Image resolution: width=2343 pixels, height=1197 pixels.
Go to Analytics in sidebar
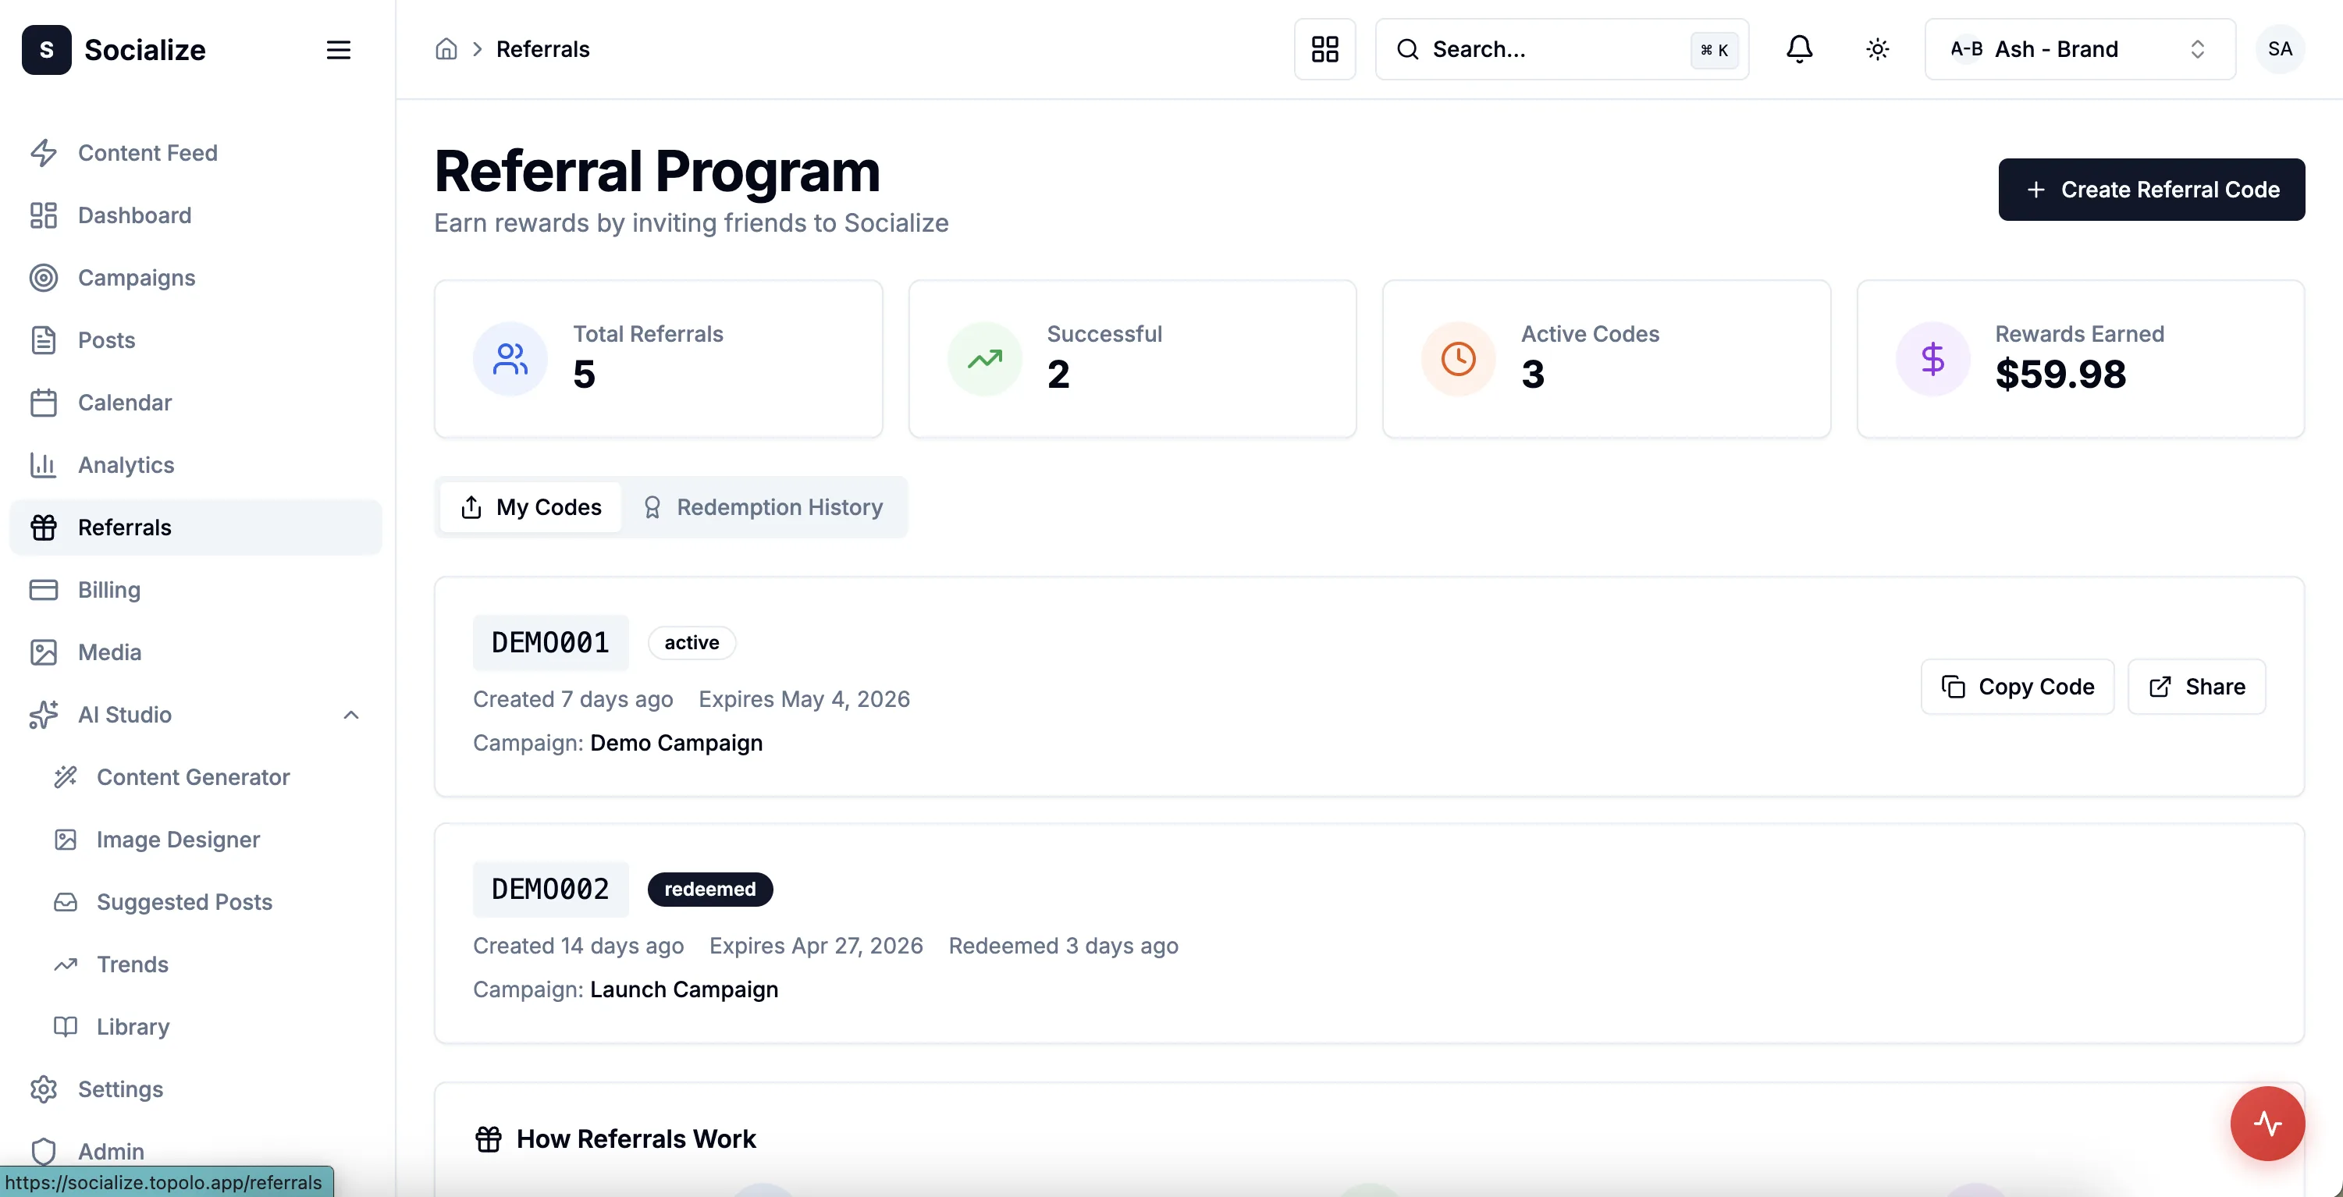pos(126,465)
